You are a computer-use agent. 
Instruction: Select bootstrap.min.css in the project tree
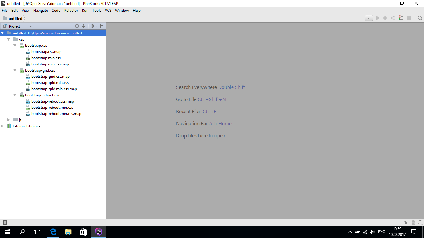[46, 58]
